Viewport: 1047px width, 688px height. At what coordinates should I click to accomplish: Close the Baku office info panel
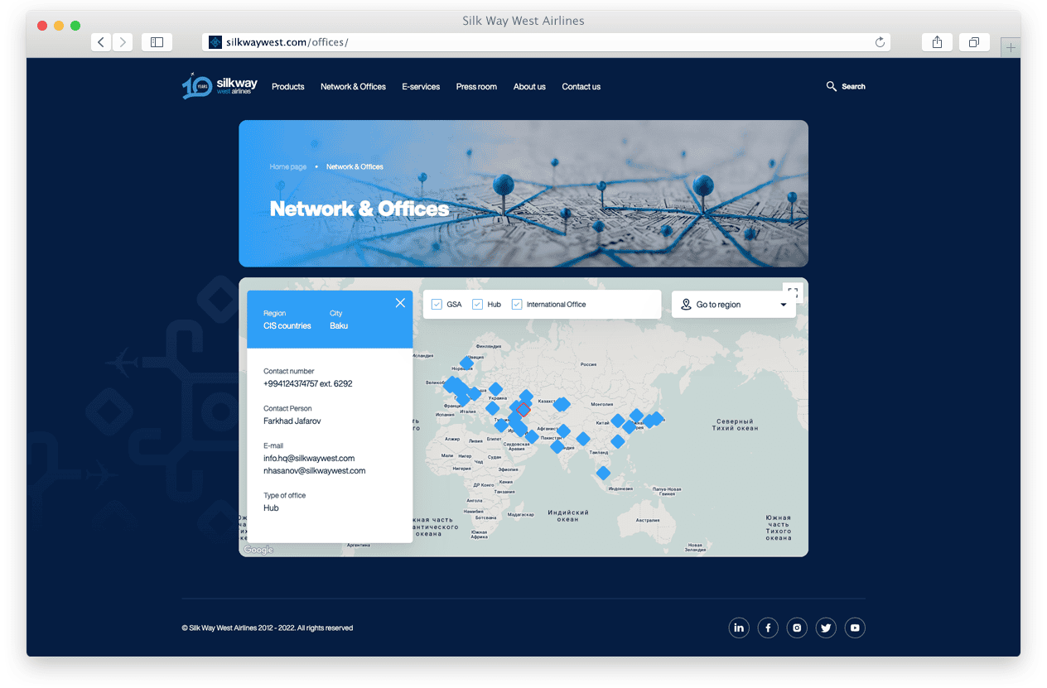click(x=400, y=303)
